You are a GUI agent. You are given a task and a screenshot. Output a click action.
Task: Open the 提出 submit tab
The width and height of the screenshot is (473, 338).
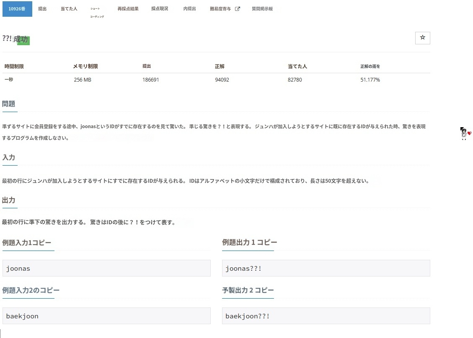pyautogui.click(x=42, y=9)
